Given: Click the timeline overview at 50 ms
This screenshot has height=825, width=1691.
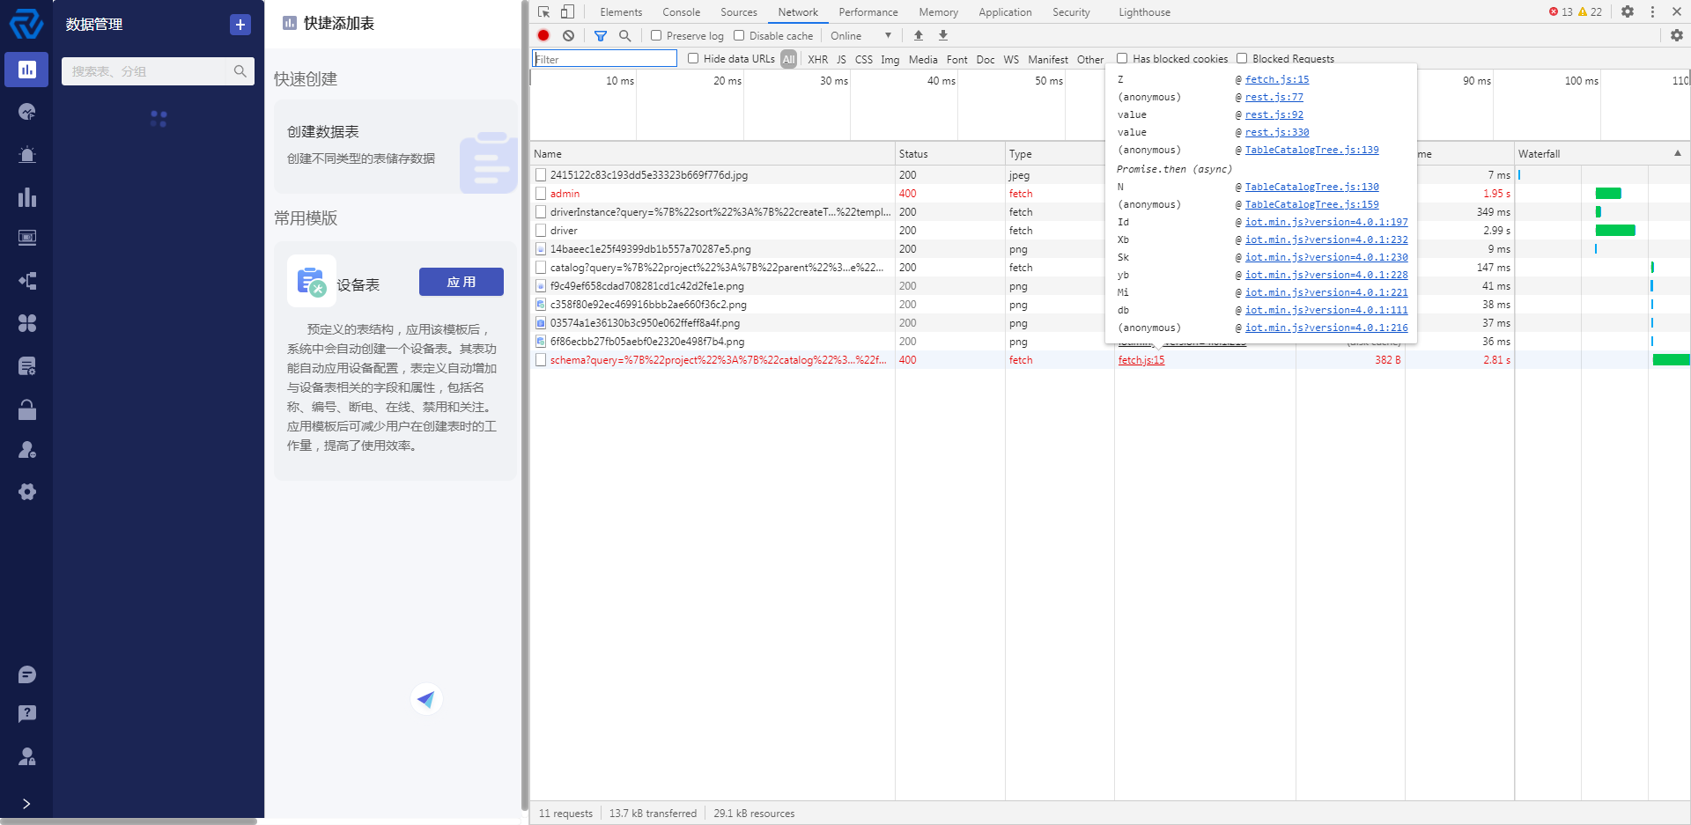Looking at the screenshot, I should (1048, 81).
